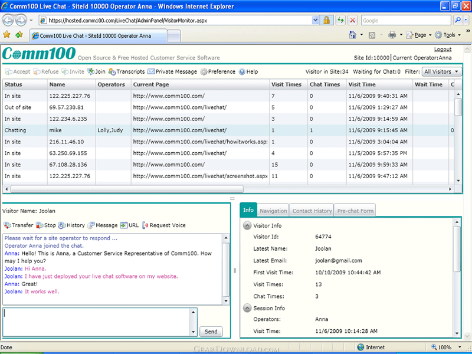
Task: Click the Comm100 logo
Action: pyautogui.click(x=39, y=54)
